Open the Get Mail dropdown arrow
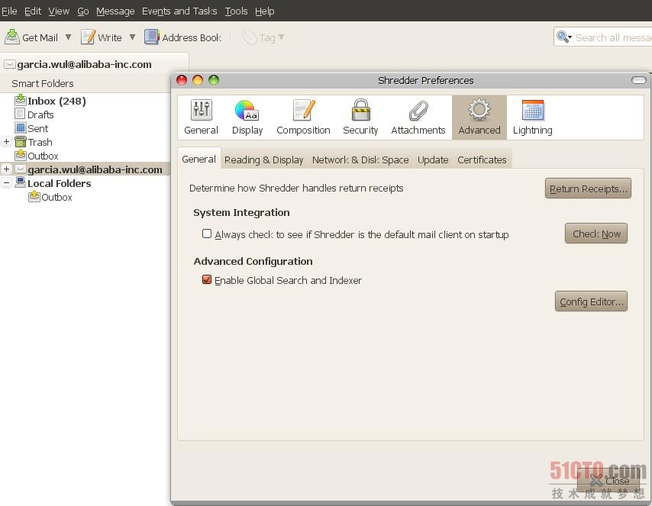The height and width of the screenshot is (506, 652). coord(68,37)
